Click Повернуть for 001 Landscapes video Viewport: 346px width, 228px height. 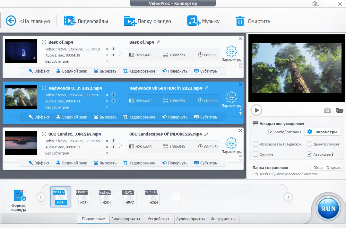(x=175, y=163)
